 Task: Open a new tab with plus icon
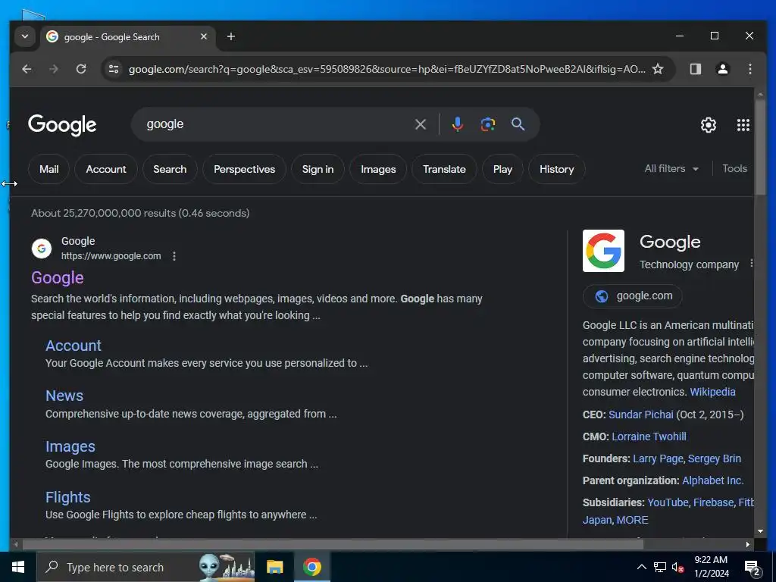pyautogui.click(x=230, y=36)
